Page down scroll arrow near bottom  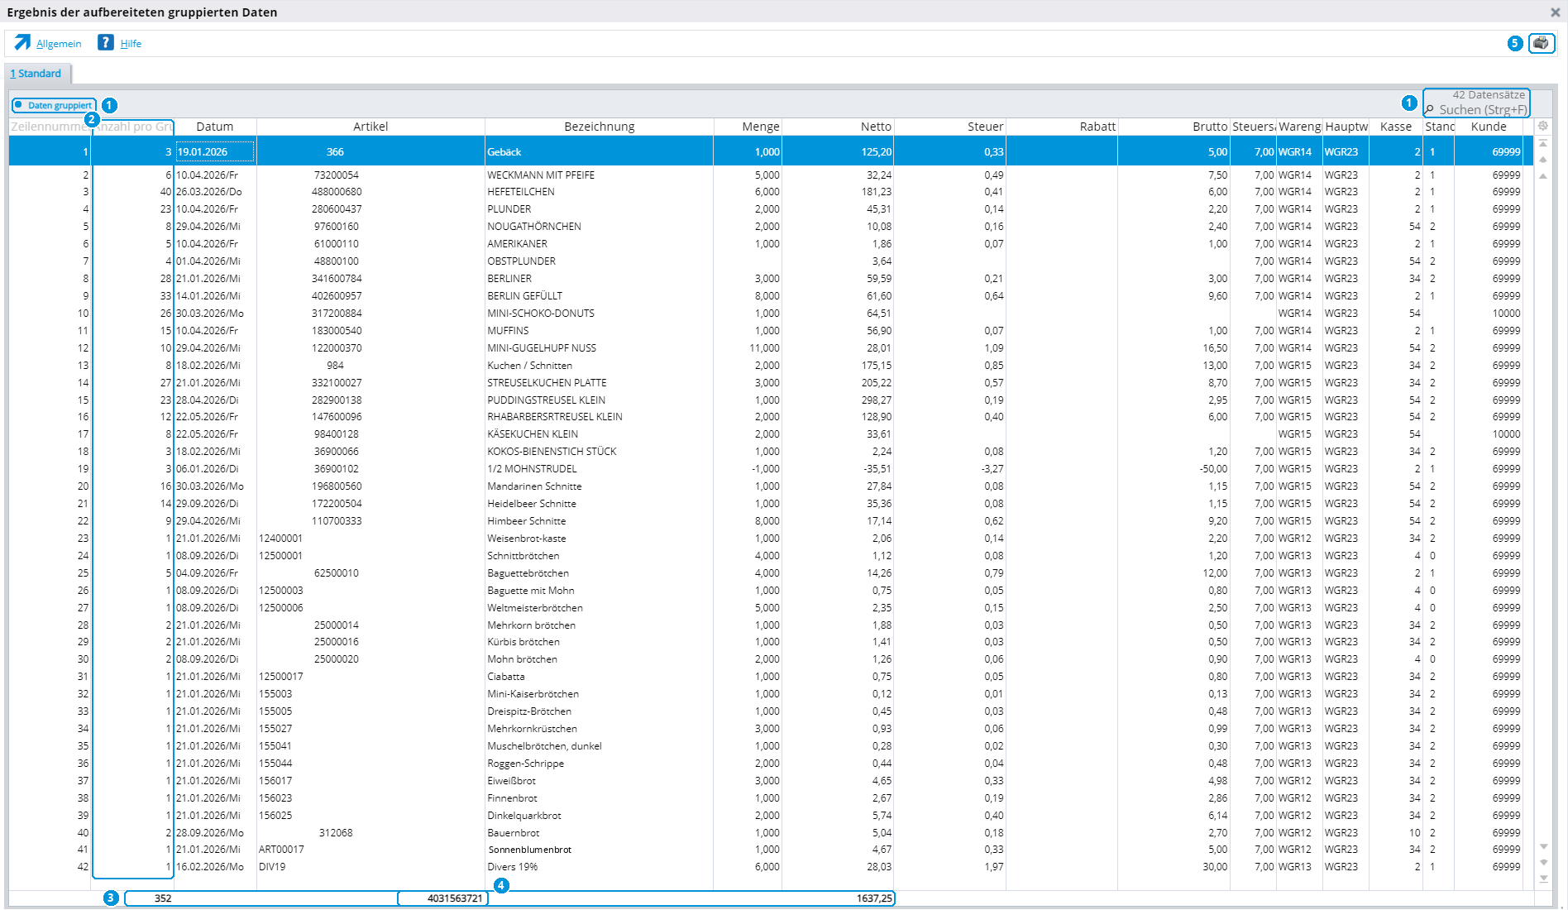[1543, 862]
